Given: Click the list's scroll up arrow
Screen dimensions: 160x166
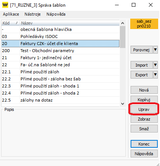Looking at the screenshot, I should click(122, 23).
